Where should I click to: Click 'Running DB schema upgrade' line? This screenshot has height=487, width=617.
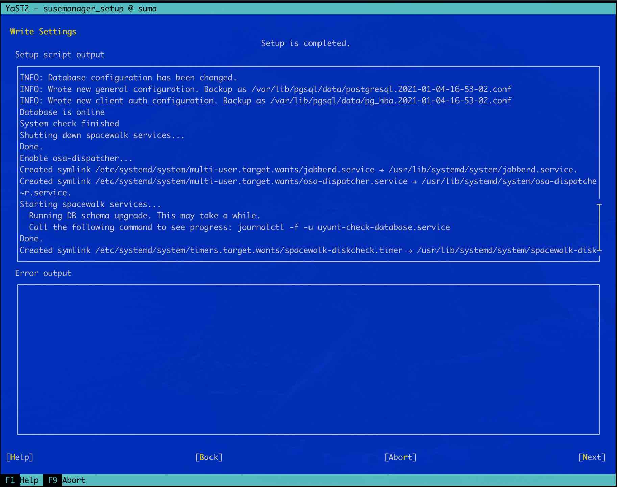coord(145,215)
